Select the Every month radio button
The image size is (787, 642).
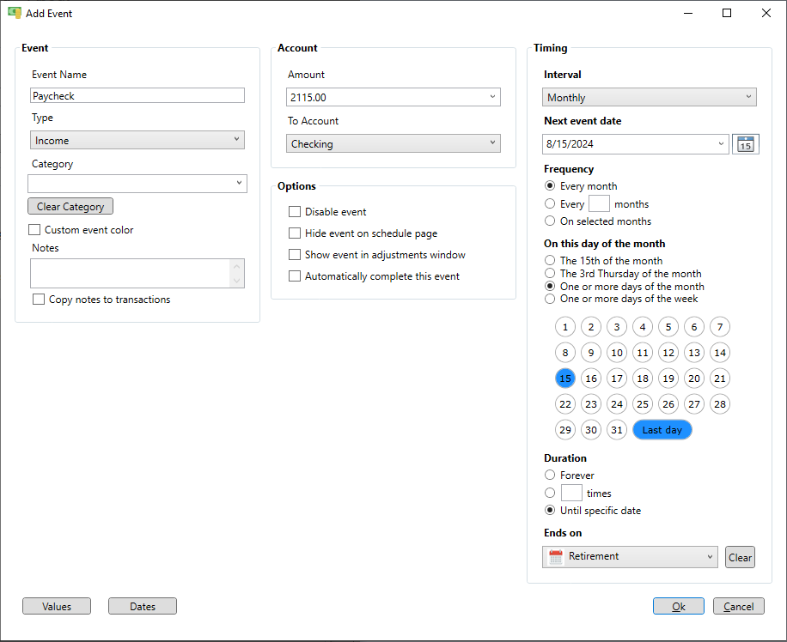(x=550, y=186)
